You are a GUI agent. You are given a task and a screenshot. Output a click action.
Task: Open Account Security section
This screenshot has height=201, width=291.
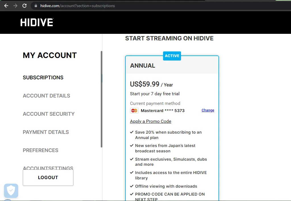point(49,114)
